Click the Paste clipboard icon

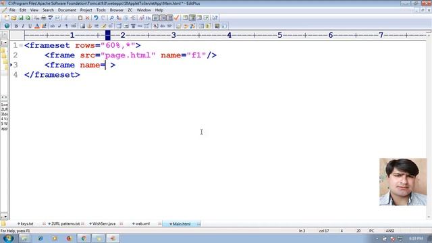[80, 18]
